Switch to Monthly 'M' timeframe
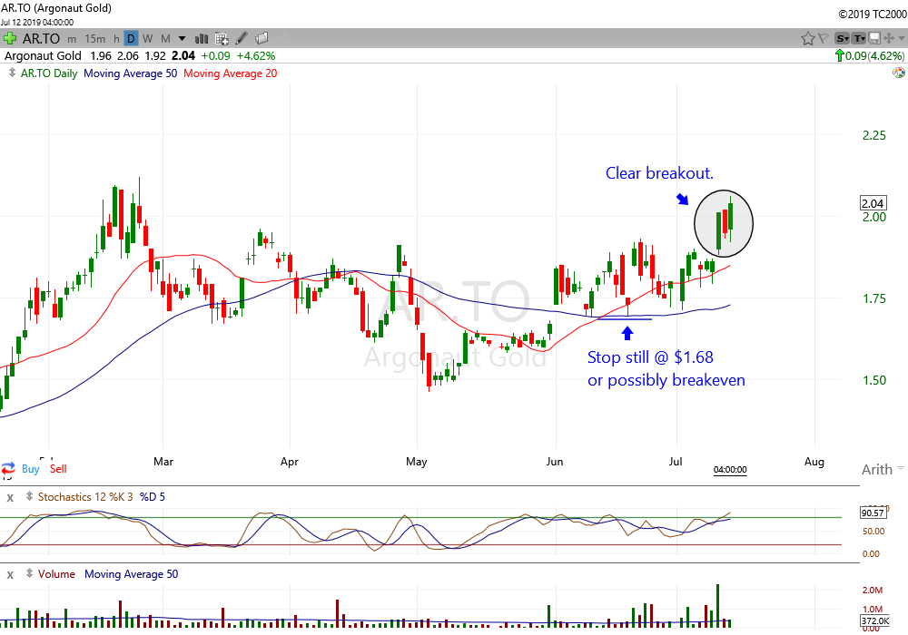Image resolution: width=908 pixels, height=635 pixels. coord(165,39)
